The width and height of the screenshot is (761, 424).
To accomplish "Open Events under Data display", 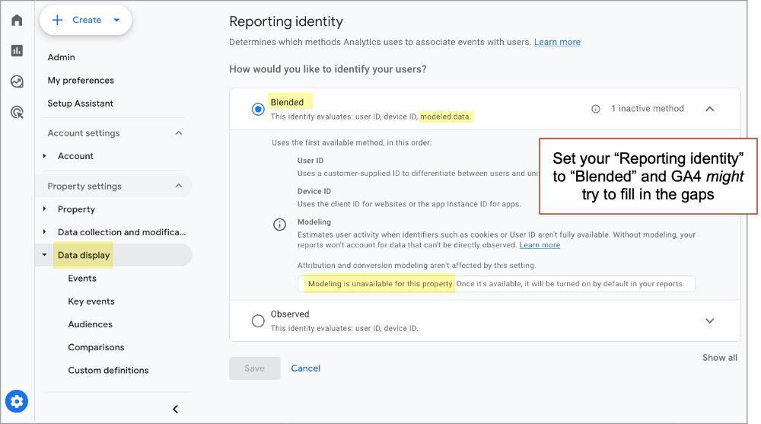I will tap(82, 279).
